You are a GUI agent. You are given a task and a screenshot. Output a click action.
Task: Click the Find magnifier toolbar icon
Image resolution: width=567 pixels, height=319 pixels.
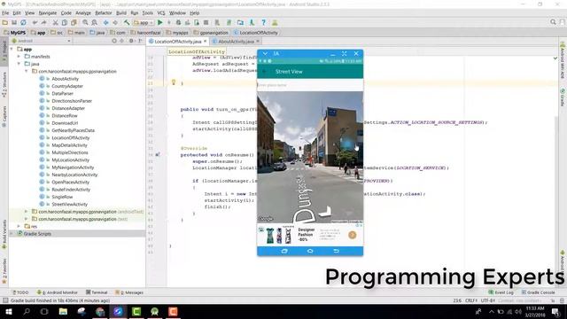tap(85, 22)
